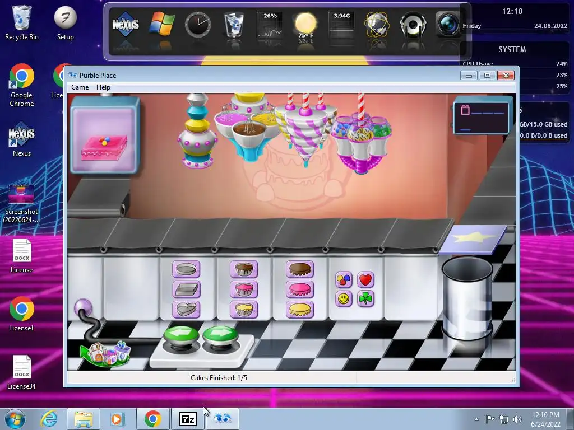Launch Internet Explorer from taskbar
This screenshot has width=574, height=430.
pos(49,419)
